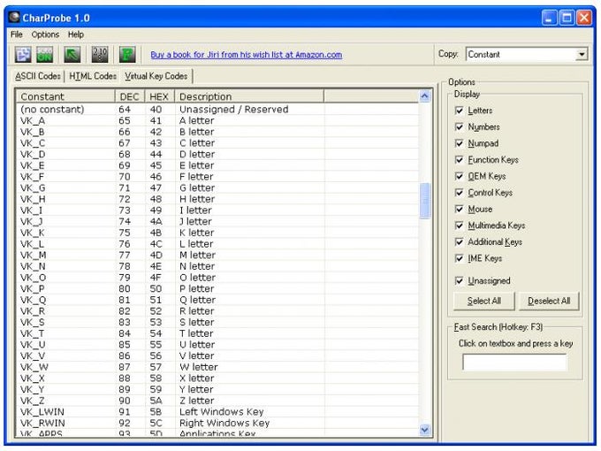The image size is (601, 451).
Task: Click the Select All button
Action: click(484, 301)
